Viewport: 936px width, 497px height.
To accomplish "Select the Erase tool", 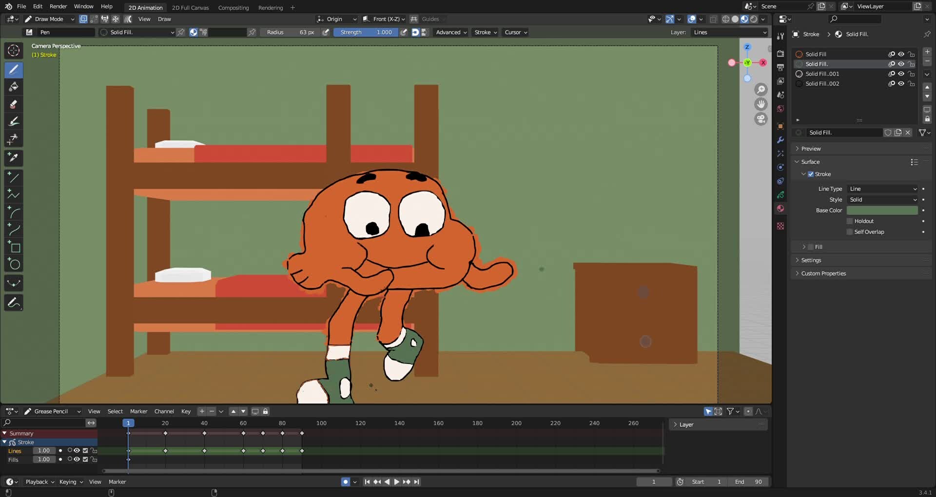I will (x=13, y=104).
